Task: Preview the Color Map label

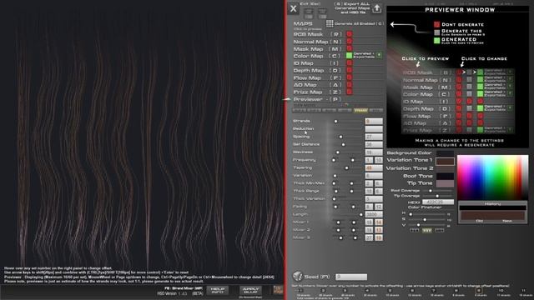Action: (x=308, y=56)
